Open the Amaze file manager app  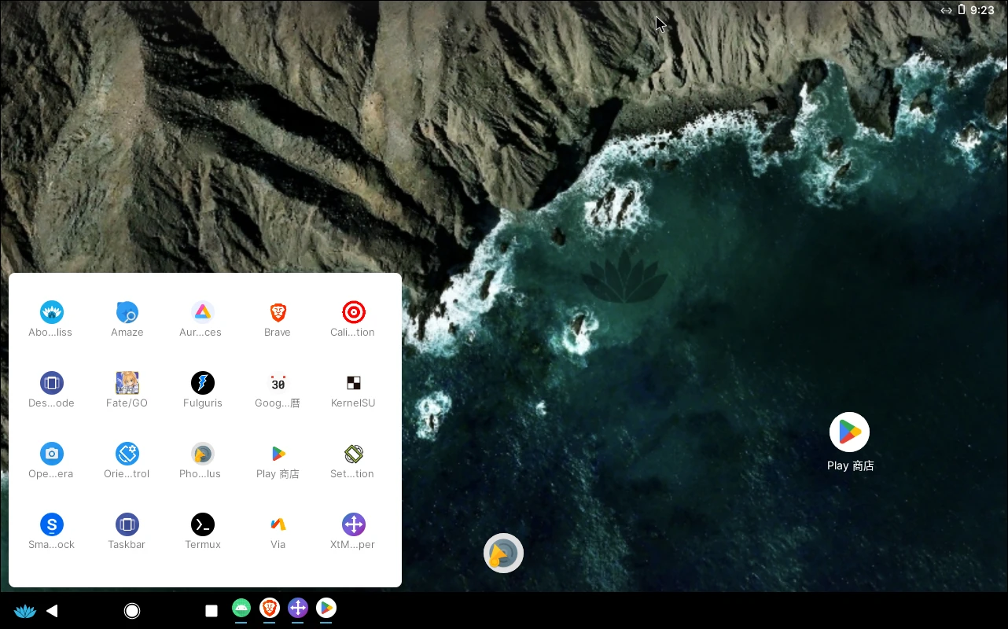point(127,313)
